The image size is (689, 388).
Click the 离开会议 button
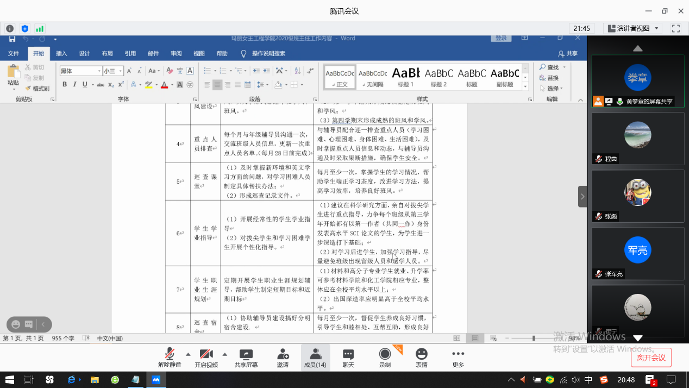651,358
